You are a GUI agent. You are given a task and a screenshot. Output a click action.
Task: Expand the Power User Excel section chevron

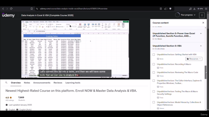(201, 33)
